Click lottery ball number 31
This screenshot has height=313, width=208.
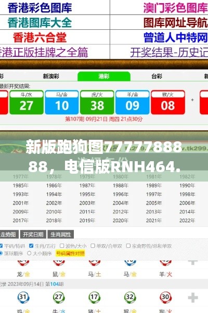point(23,297)
